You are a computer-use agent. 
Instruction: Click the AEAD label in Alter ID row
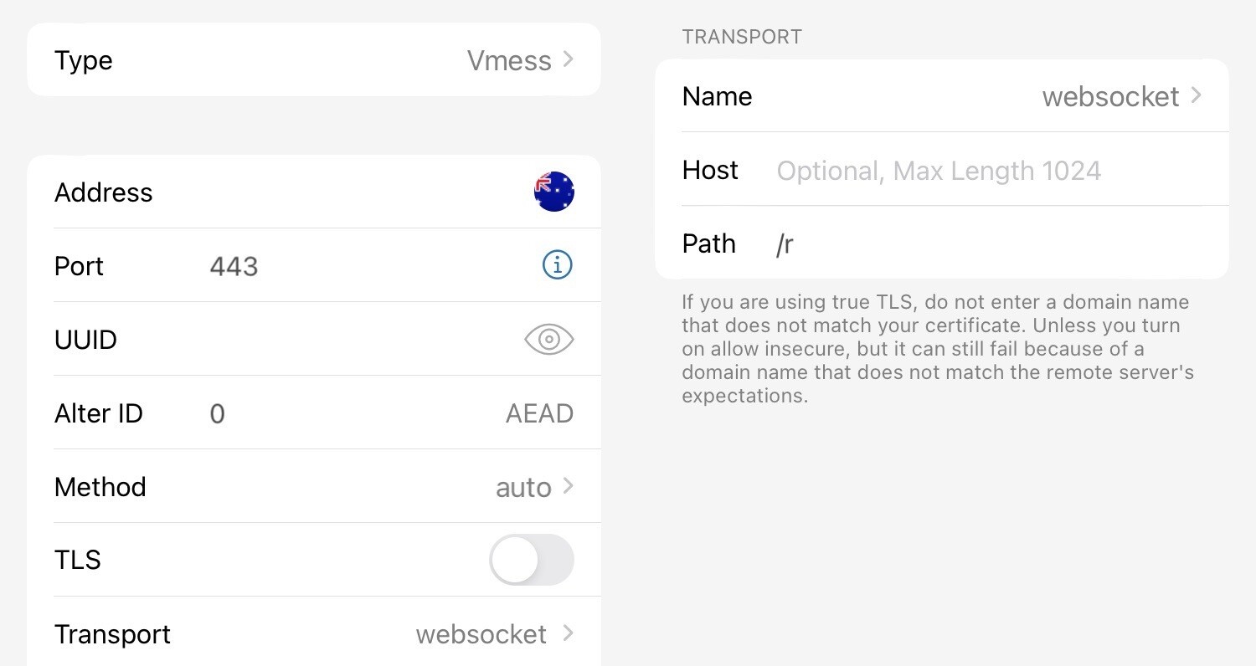(x=539, y=413)
